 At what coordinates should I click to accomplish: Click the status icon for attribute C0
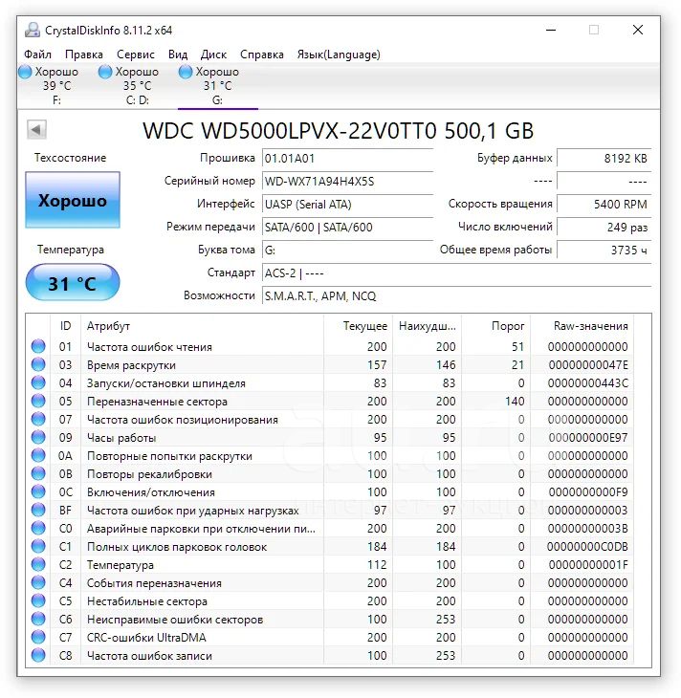click(38, 528)
